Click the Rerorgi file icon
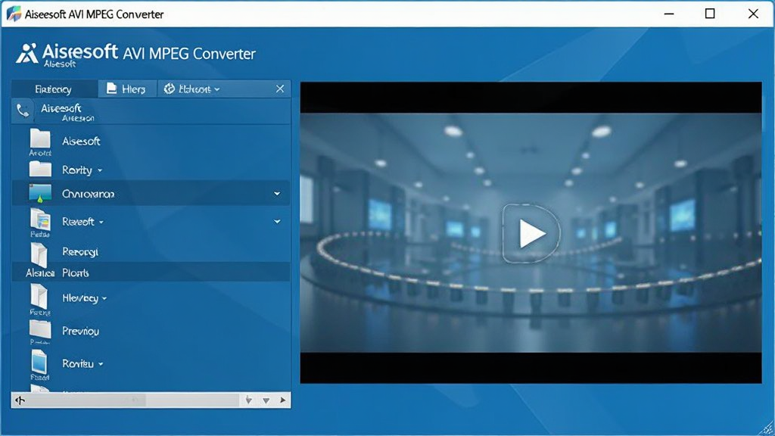 click(x=39, y=254)
